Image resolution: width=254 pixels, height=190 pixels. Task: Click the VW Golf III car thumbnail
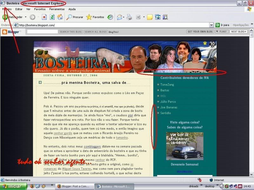click(185, 146)
